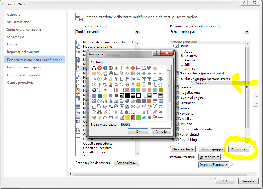Enable the Sviluppo tab checkbox
This screenshot has width=263, height=189.
(x=177, y=124)
